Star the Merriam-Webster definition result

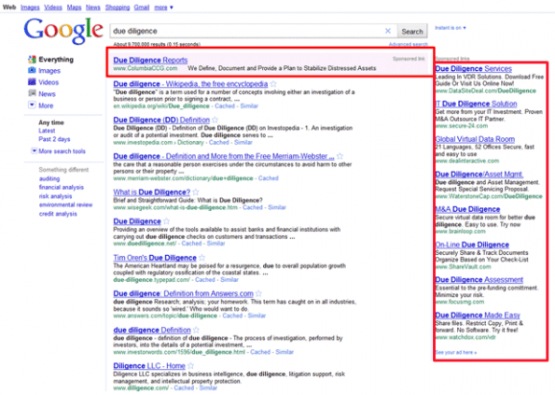tap(340, 156)
